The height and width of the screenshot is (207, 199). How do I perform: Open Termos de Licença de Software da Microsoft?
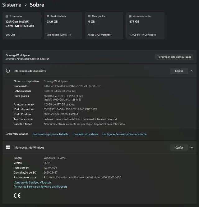tap(40, 186)
